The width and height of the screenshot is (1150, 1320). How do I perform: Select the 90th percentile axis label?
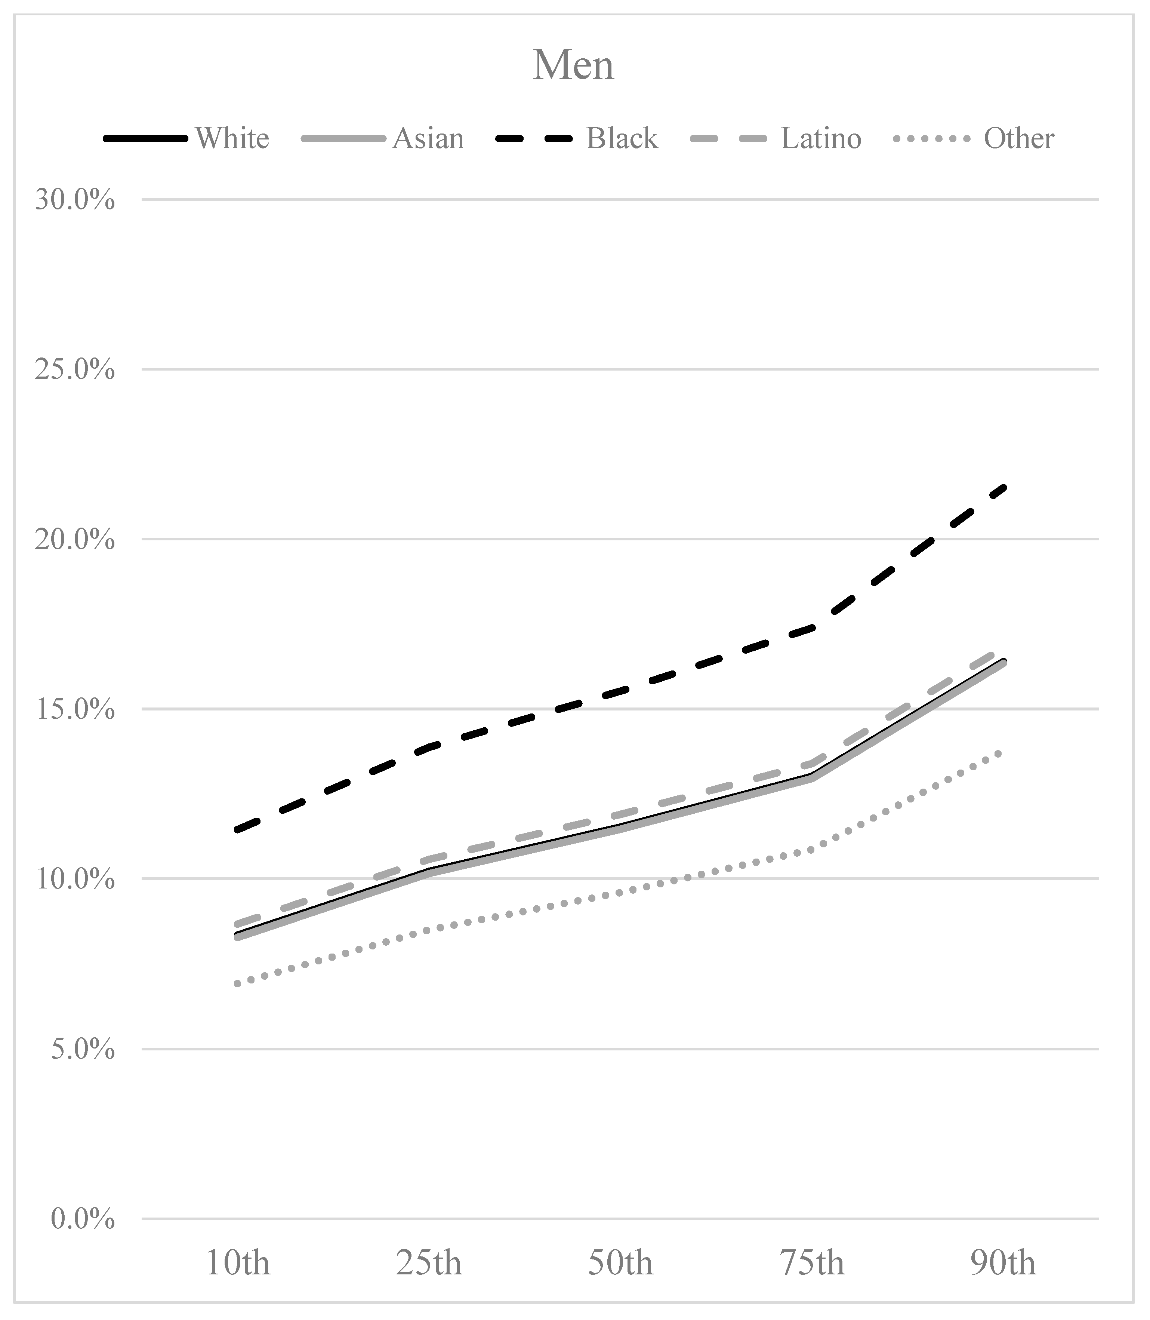click(1003, 1263)
